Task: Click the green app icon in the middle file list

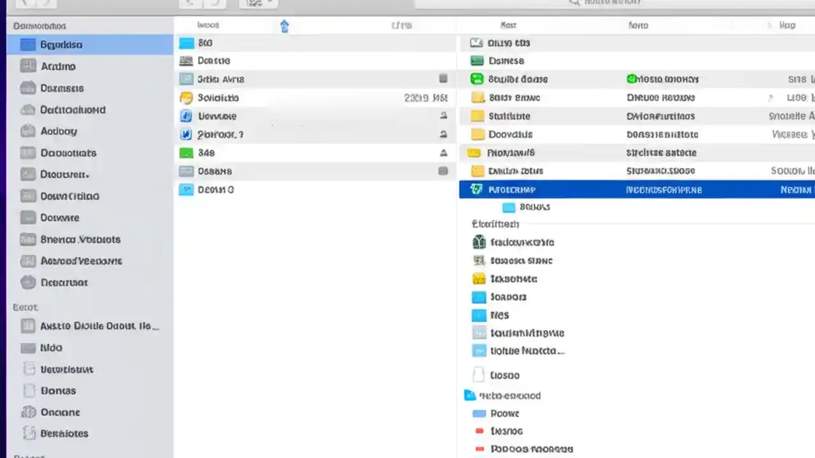Action: click(186, 153)
